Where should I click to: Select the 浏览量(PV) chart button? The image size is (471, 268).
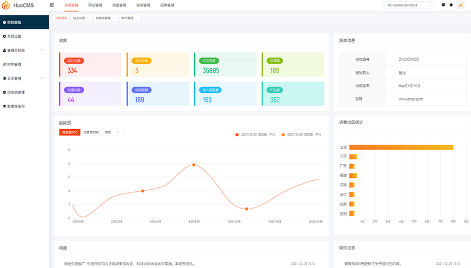pyautogui.click(x=70, y=132)
